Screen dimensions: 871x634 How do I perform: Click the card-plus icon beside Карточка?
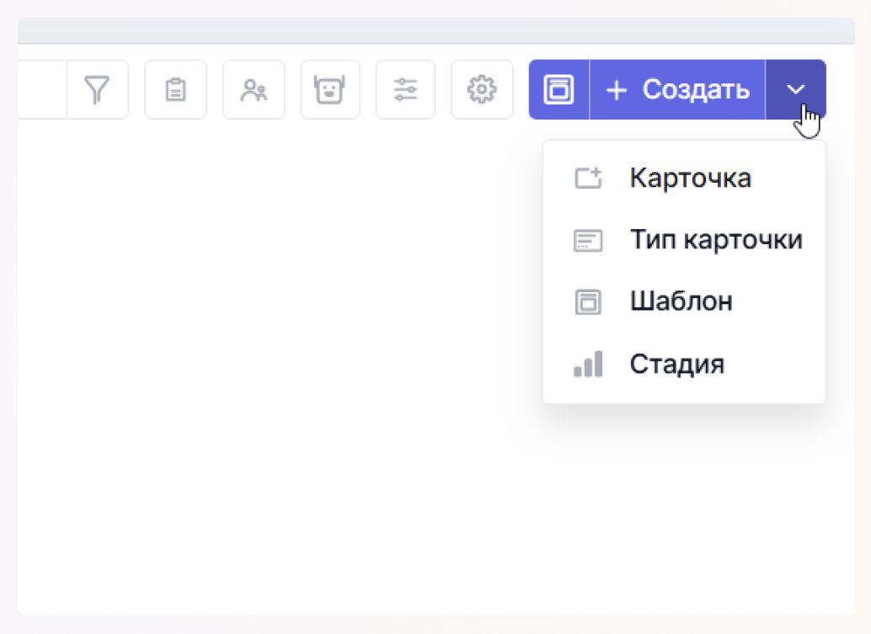pos(588,178)
